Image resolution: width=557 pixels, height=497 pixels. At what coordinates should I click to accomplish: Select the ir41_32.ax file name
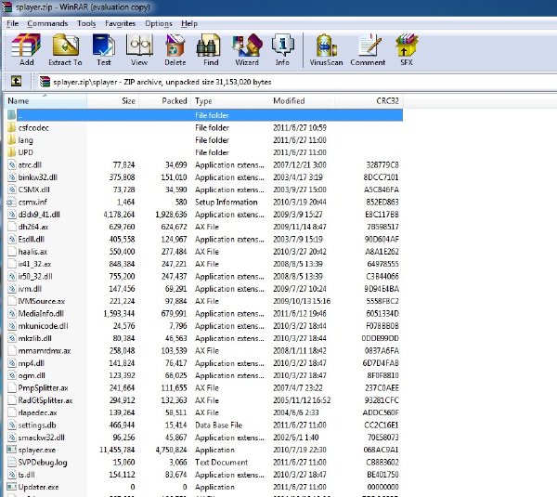point(35,264)
